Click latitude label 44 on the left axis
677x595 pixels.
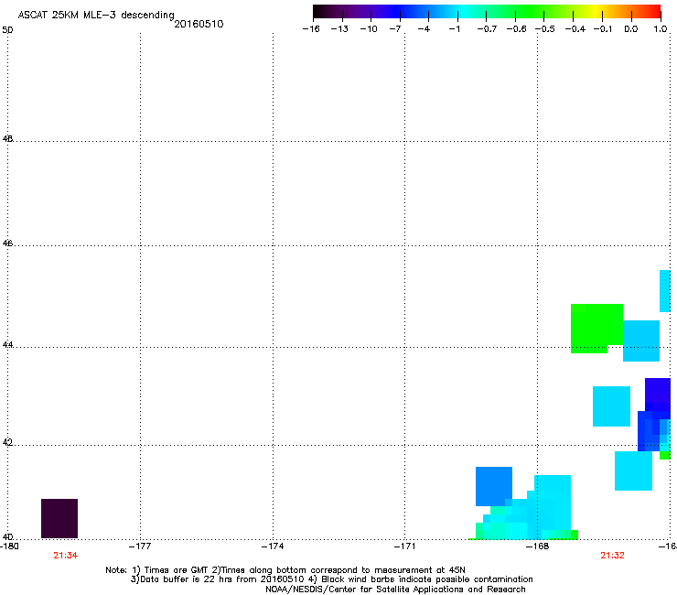[x=7, y=345]
